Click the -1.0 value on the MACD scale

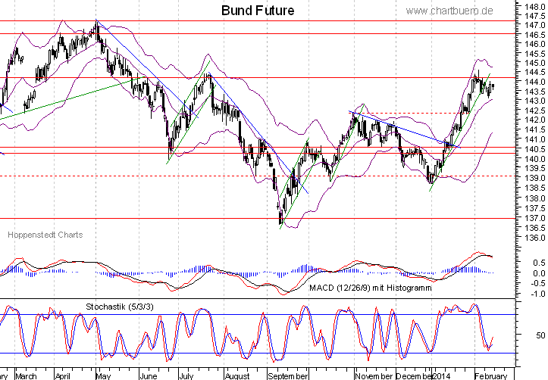tap(537, 294)
